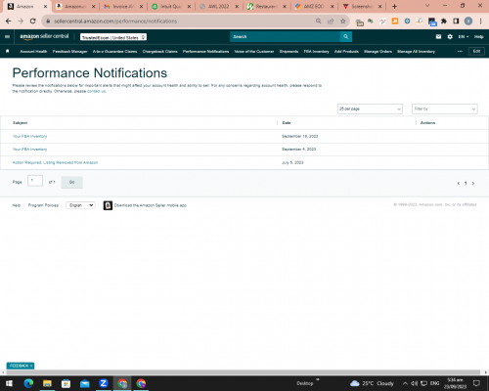Open the contact us link

[96, 91]
